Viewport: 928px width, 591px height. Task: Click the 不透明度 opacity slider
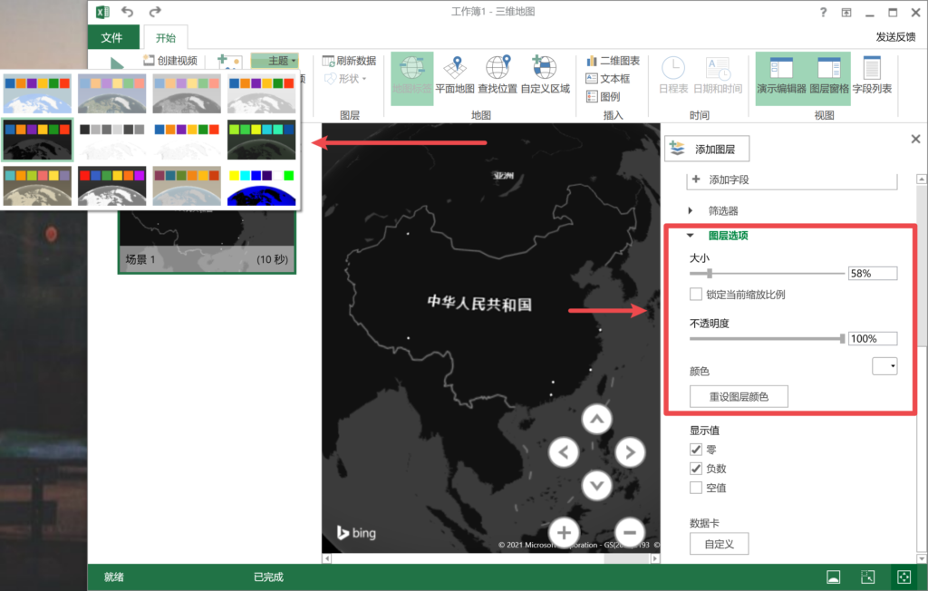[767, 339]
